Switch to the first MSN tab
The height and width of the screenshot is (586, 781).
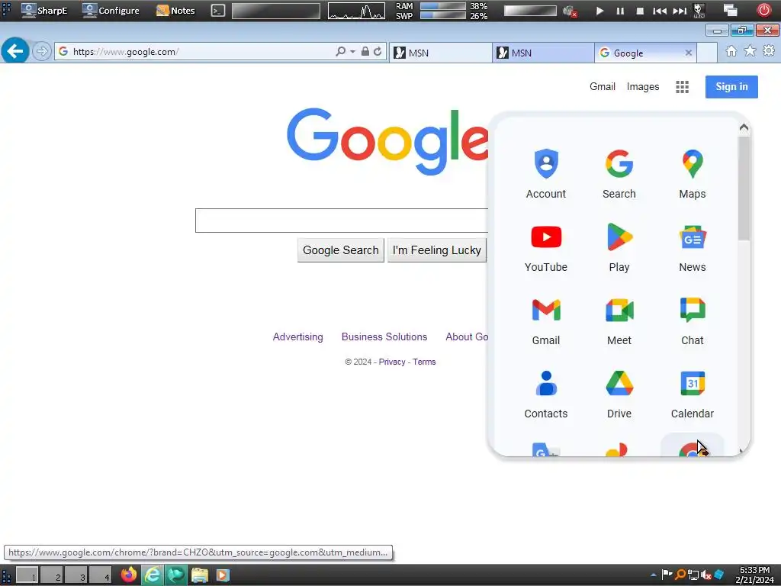tap(440, 53)
